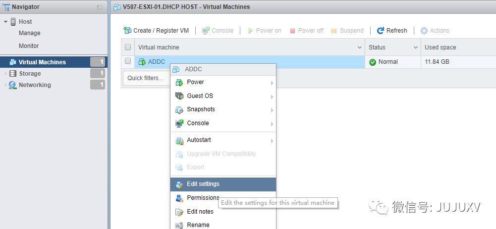Click the Edit notes icon
The width and height of the screenshot is (496, 229).
(x=179, y=212)
